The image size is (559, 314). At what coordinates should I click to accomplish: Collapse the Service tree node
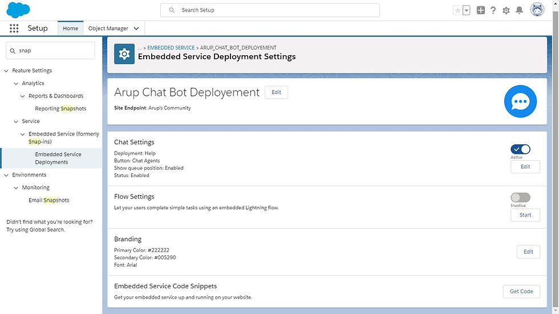[16, 121]
